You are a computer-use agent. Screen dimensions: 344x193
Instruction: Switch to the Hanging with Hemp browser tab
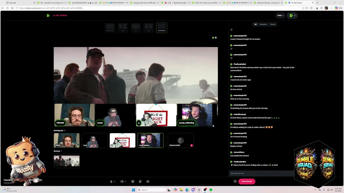[145, 3]
